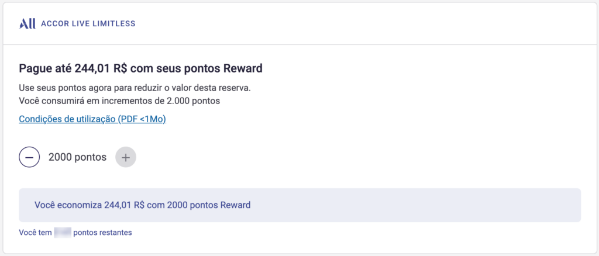Increase points with the plus button
The height and width of the screenshot is (256, 599).
(x=126, y=157)
